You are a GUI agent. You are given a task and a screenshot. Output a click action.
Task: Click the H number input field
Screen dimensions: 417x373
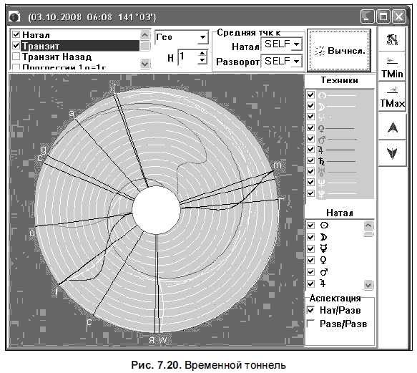click(x=188, y=57)
